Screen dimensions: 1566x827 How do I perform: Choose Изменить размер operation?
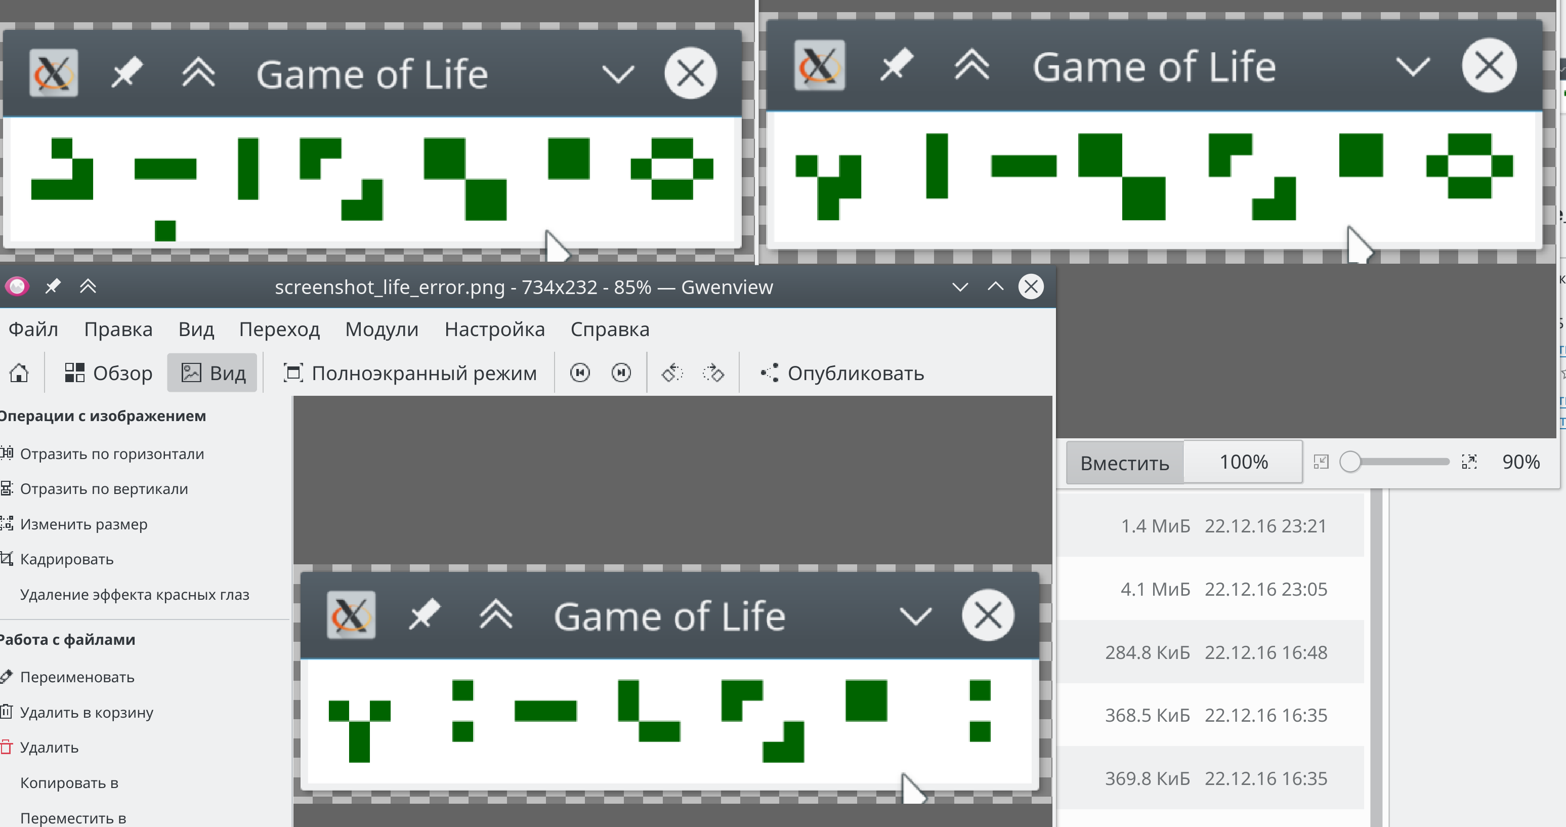pyautogui.click(x=75, y=524)
